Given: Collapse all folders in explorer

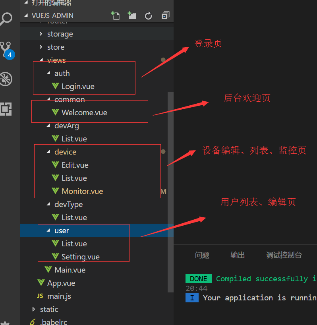Looking at the screenshot, I should [x=165, y=15].
